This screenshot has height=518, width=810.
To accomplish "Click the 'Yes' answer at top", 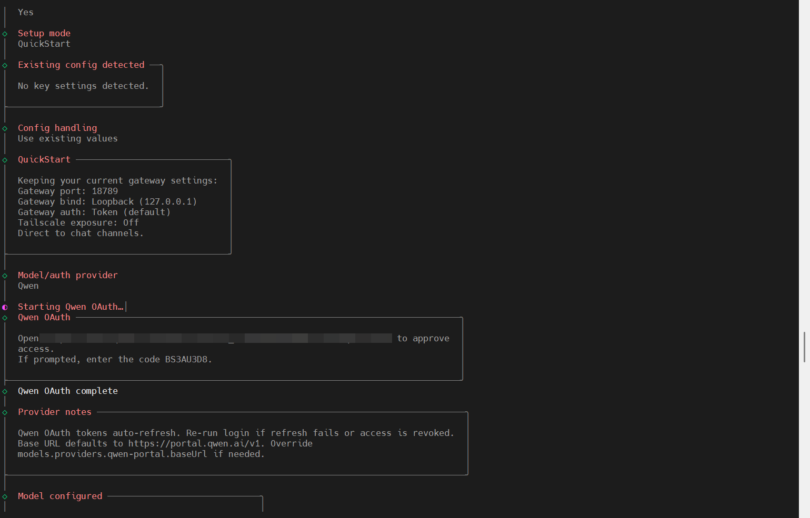I will pyautogui.click(x=26, y=12).
